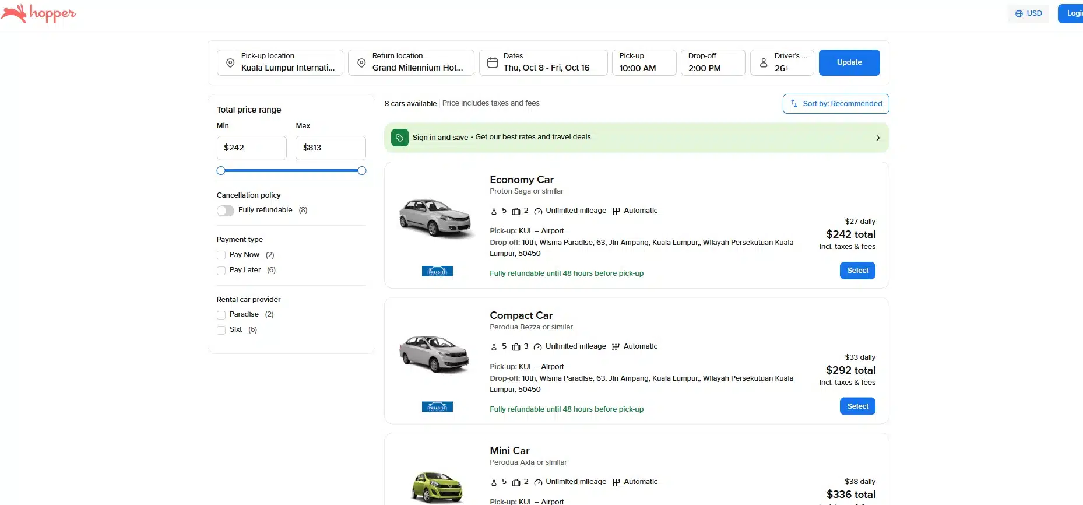The image size is (1083, 505).
Task: Click the green Perodua Axia car thumbnail
Action: coord(437,487)
